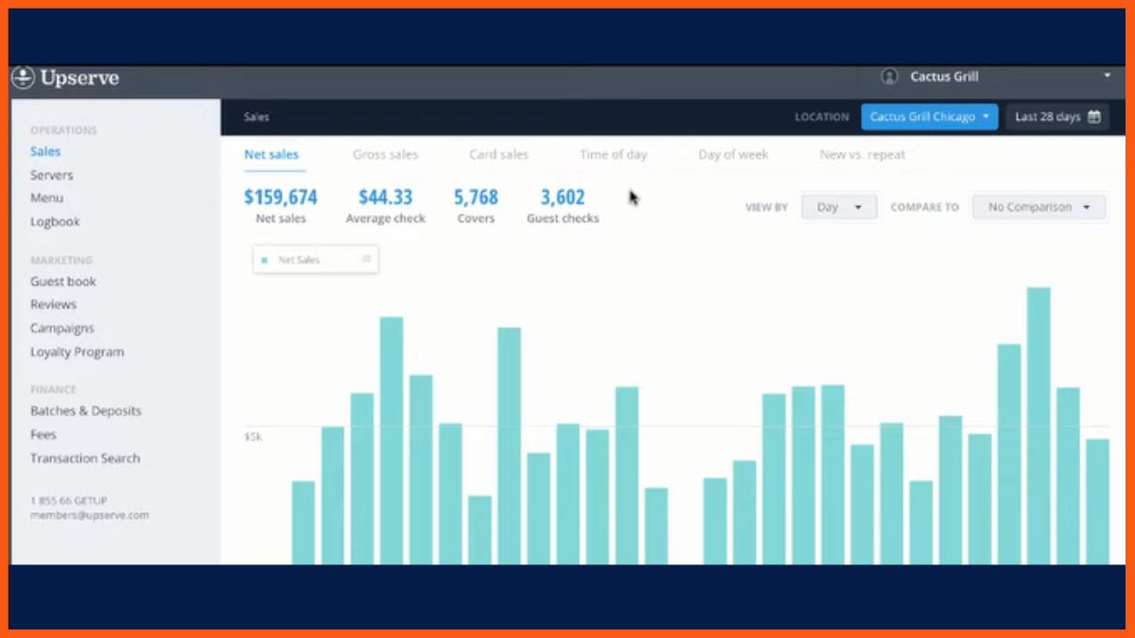Open the Day of week tab
The height and width of the screenshot is (638, 1135).
coord(733,155)
